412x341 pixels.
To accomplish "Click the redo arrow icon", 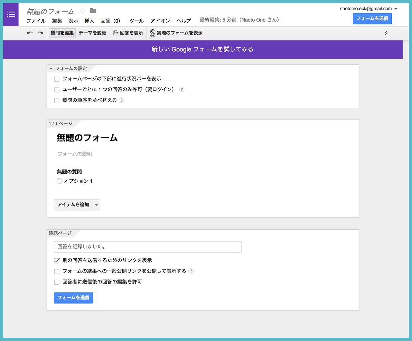I will pyautogui.click(x=40, y=33).
